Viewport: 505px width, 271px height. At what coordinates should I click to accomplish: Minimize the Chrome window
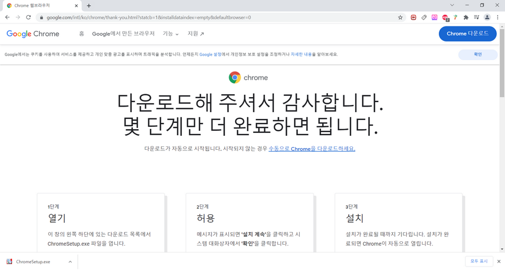pos(467,5)
